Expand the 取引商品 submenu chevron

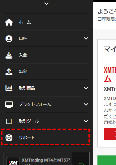point(86,88)
